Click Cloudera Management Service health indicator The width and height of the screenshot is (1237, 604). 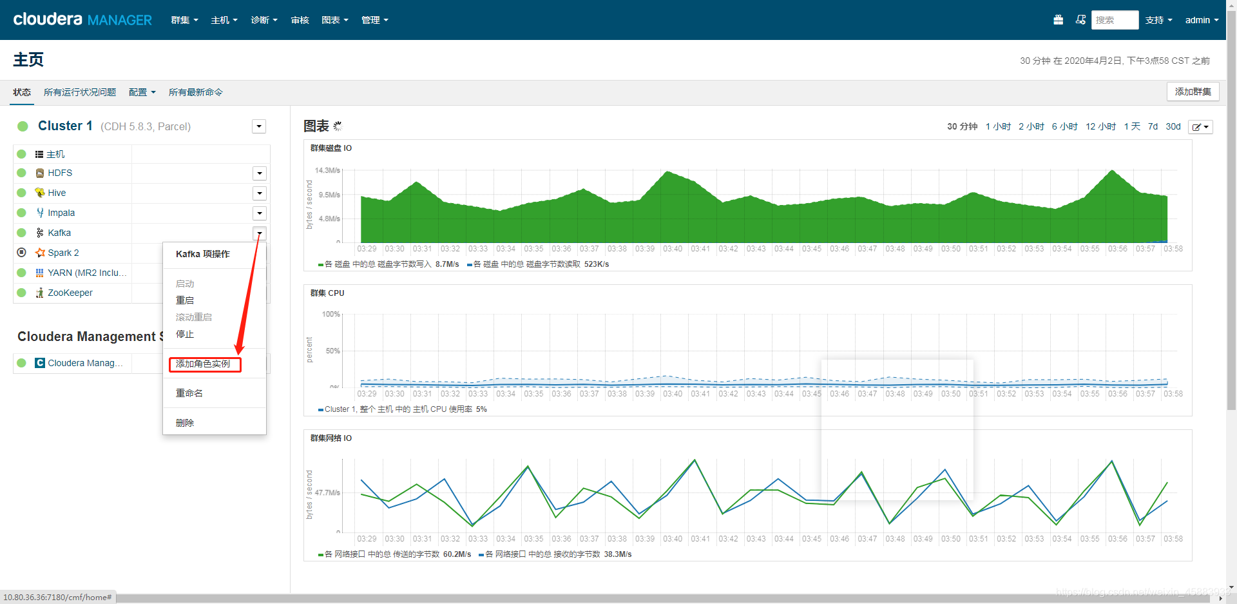[x=21, y=363]
